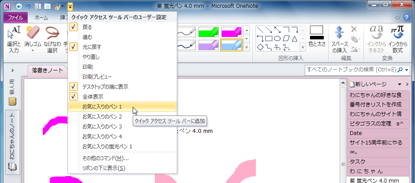Expand the notebook navigation bar chevron
415x183 pixels.
[x=13, y=71]
